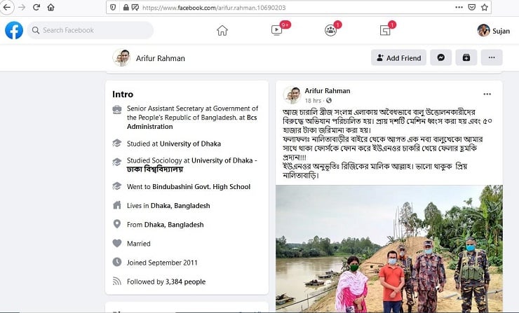Click the post's 18 hrs timestamp

tap(313, 100)
